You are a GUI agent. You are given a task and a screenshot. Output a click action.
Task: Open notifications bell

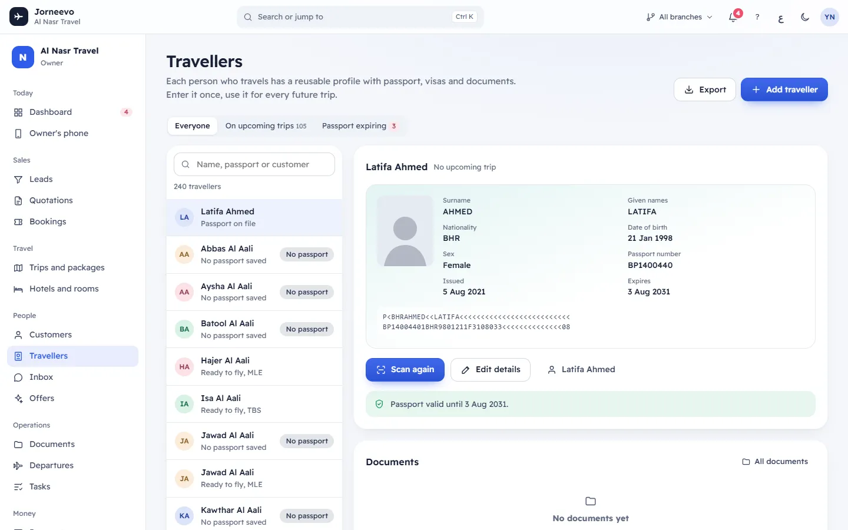coord(733,17)
